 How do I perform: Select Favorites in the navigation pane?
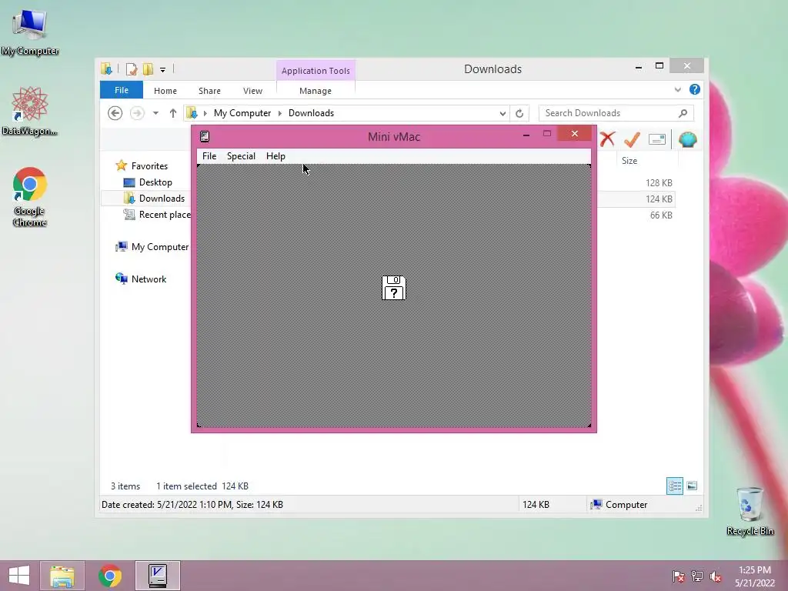point(149,166)
